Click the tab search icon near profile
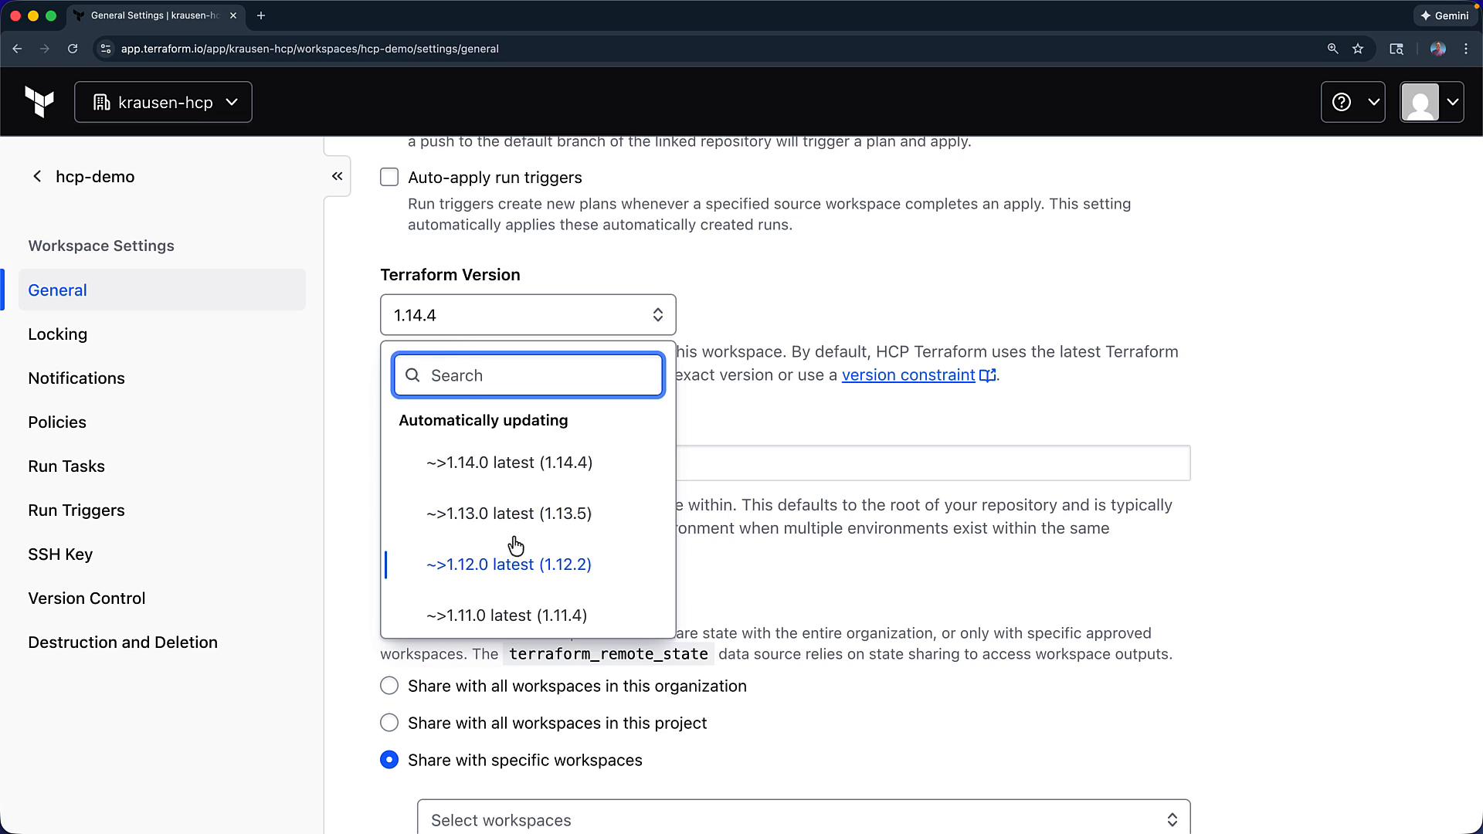1483x834 pixels. coord(1396,49)
